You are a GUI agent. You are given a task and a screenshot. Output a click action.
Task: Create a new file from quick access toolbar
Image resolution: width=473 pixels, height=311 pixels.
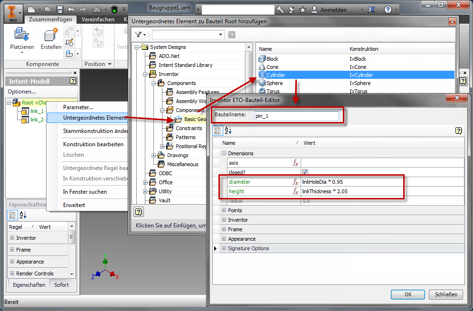click(x=31, y=9)
